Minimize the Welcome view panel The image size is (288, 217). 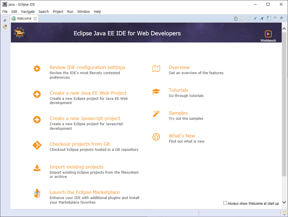coord(275,18)
